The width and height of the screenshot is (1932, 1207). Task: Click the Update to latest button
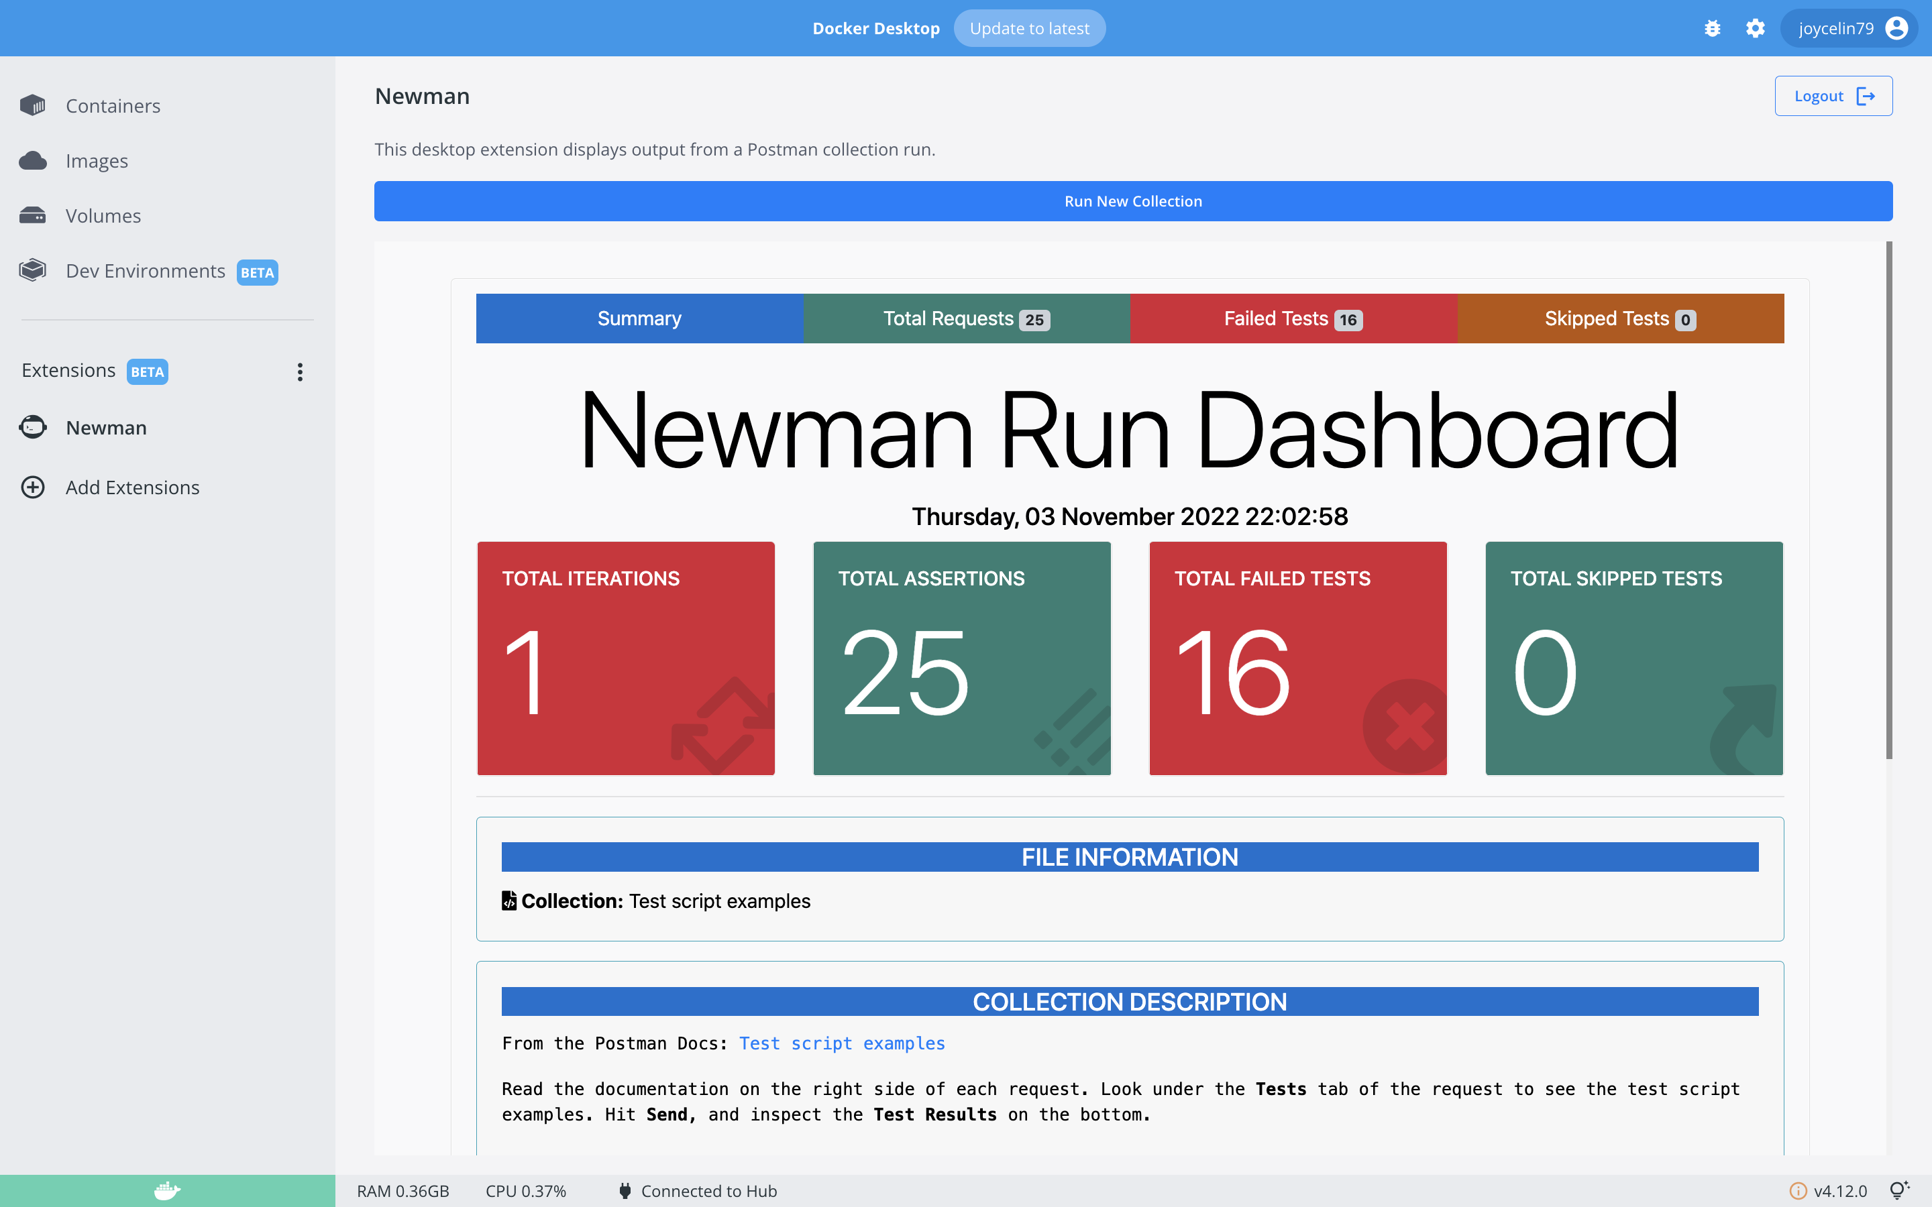[1029, 29]
